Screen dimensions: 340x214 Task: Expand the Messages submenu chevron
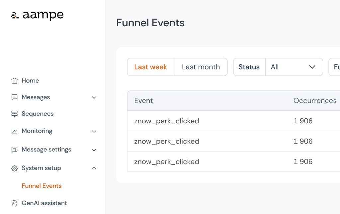pos(94,97)
